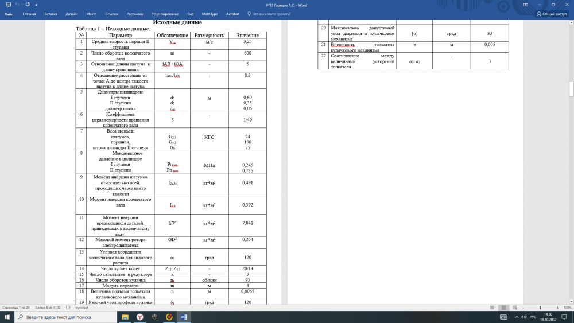Open the Windows Start menu

pyautogui.click(x=7, y=317)
